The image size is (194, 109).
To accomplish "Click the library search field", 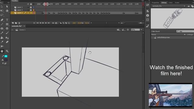I will pos(185,31).
